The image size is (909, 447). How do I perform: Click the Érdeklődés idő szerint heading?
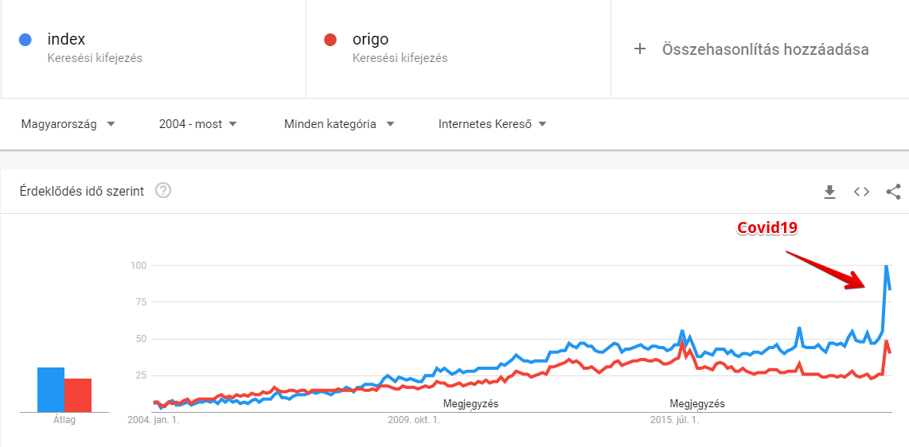pyautogui.click(x=82, y=192)
